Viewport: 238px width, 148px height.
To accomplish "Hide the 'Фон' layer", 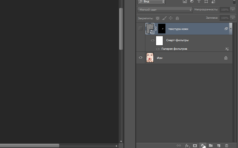I will [141, 58].
